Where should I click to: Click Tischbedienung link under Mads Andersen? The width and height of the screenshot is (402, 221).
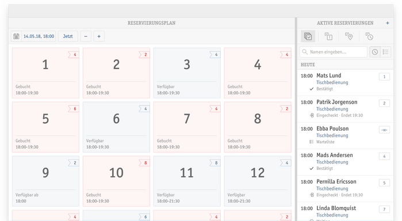pos(332,162)
